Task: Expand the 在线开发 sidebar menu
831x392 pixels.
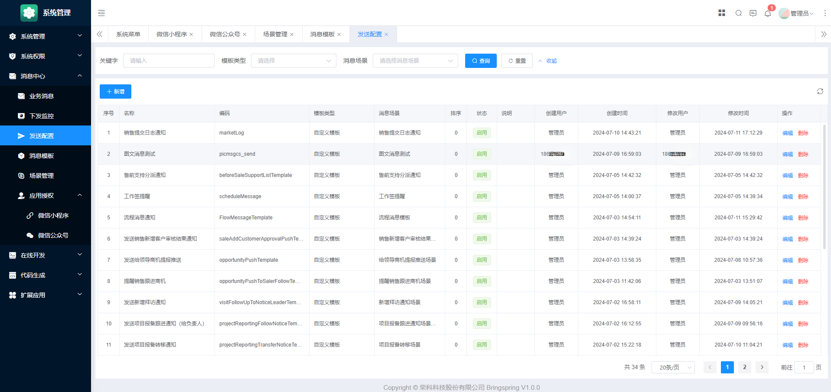Action: 46,255
